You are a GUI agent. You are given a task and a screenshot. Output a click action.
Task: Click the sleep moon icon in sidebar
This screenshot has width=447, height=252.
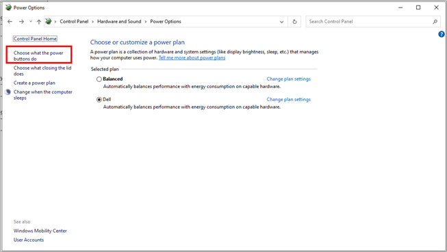point(8,92)
